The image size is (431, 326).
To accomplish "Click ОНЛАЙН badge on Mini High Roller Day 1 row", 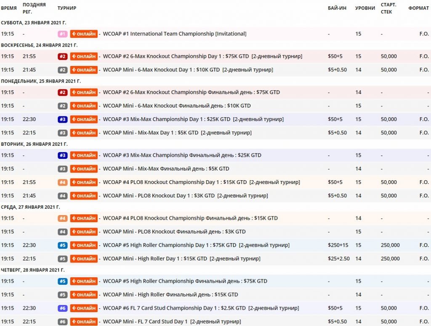I will [84, 259].
